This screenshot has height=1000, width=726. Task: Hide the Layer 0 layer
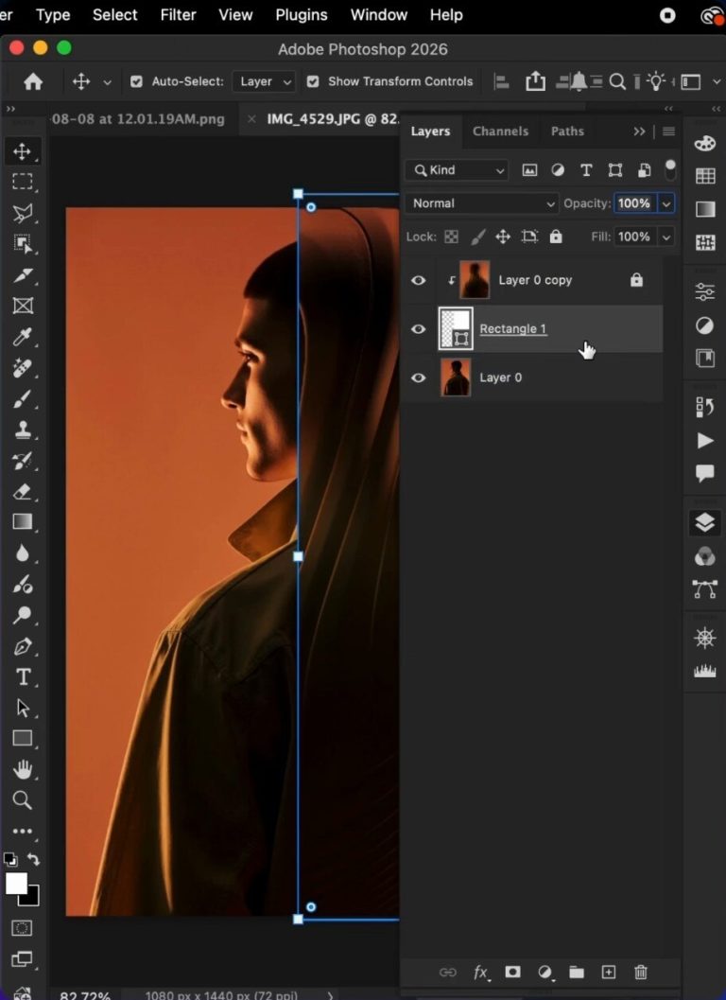[x=418, y=377]
